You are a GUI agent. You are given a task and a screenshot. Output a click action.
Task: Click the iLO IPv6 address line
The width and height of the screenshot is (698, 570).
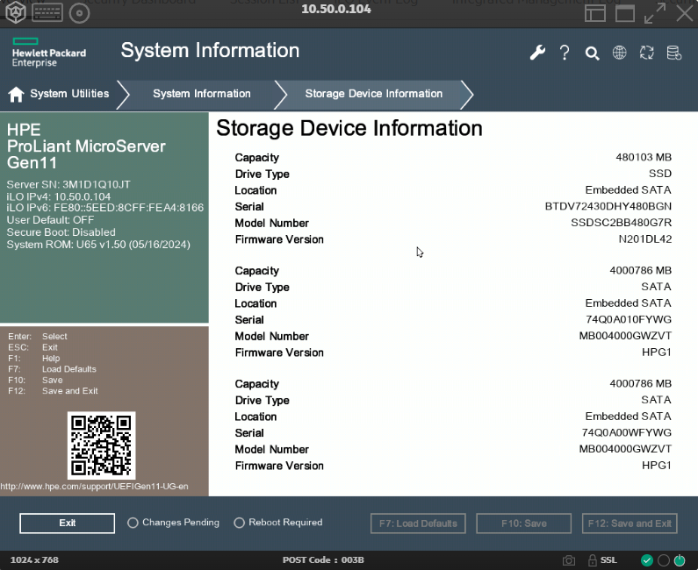(x=105, y=208)
